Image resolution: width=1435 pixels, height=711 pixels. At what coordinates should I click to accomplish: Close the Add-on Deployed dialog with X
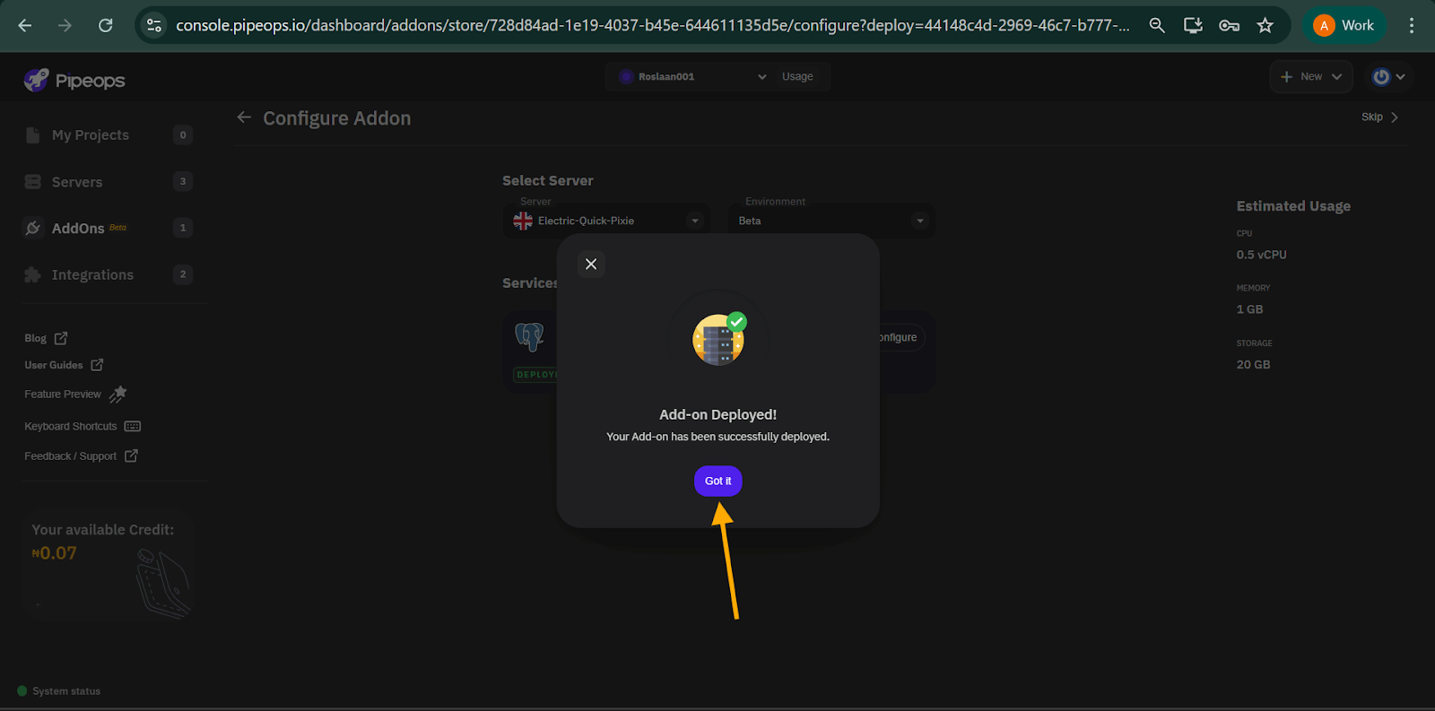tap(591, 264)
